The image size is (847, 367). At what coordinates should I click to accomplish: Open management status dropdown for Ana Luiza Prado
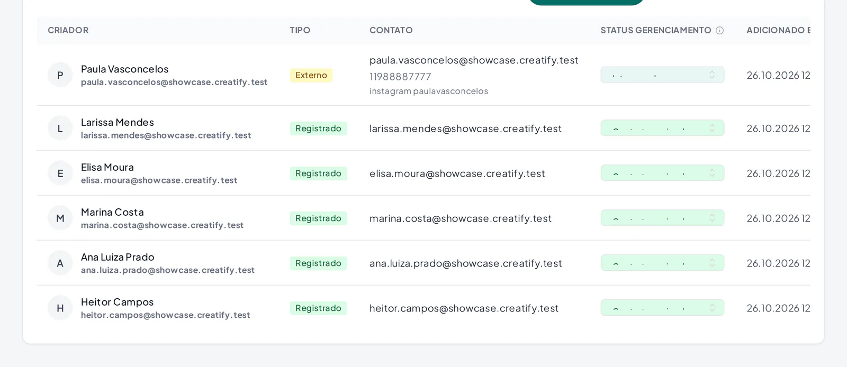tap(662, 263)
